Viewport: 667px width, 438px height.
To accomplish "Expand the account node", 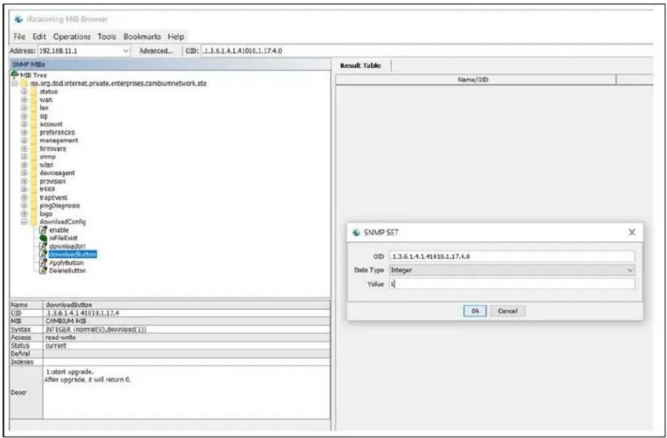I will (24, 124).
